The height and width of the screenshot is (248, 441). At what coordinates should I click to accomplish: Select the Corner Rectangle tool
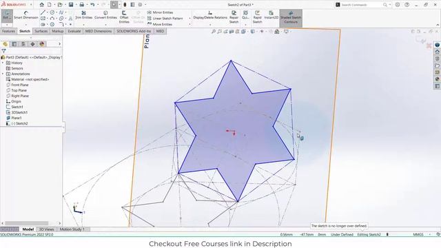click(43, 19)
